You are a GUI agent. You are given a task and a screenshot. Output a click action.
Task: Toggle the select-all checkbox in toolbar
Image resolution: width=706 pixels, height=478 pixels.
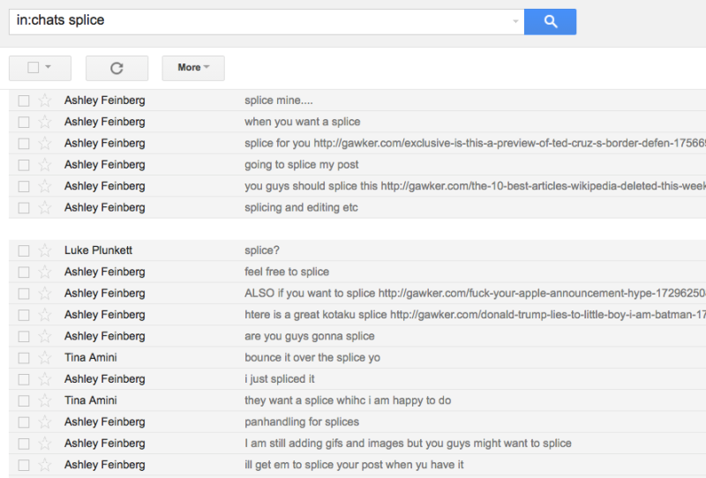(33, 68)
